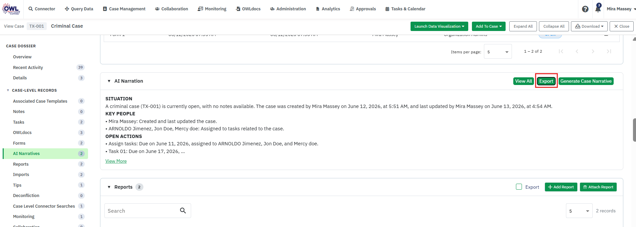Open the Launch Data Visualization dropdown
636x227 pixels.
coord(439,26)
